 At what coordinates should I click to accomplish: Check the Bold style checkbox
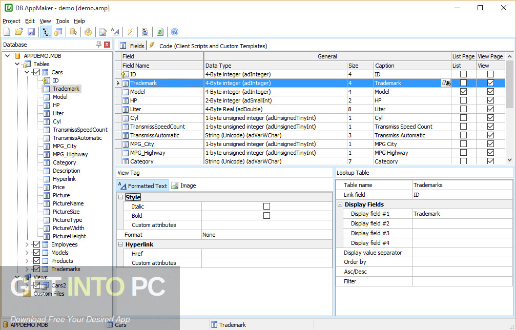pyautogui.click(x=266, y=216)
